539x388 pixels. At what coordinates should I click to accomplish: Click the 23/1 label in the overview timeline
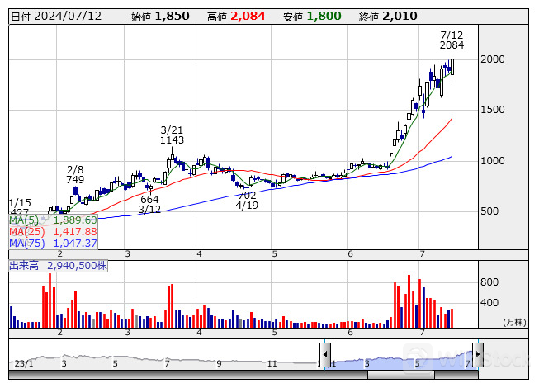[x=24, y=363]
